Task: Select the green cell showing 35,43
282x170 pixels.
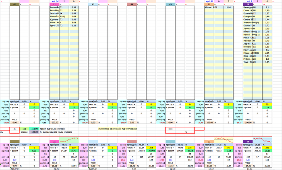Action: tap(74, 151)
